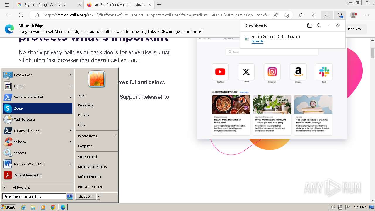
Task: Open Edge profile avatar
Action: point(354,15)
